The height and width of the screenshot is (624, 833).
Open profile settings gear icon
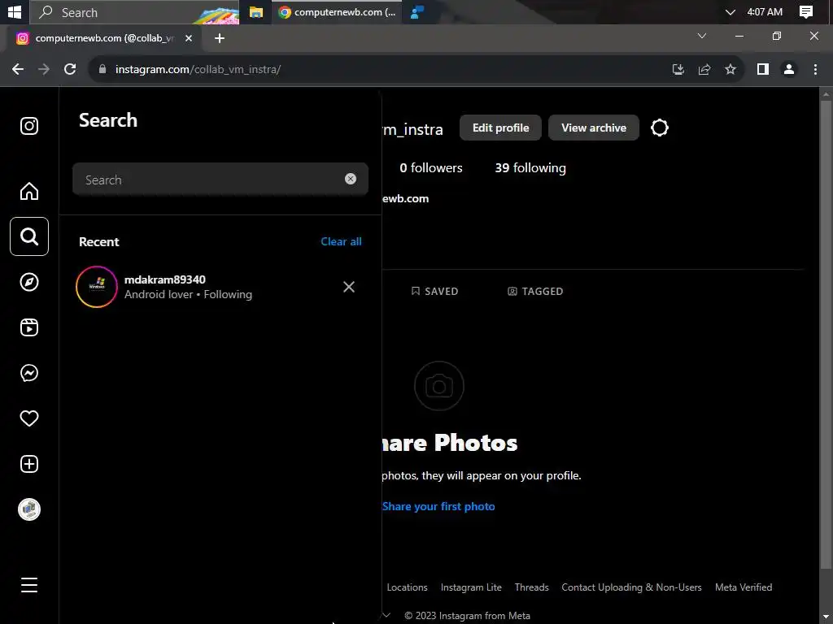pyautogui.click(x=659, y=128)
